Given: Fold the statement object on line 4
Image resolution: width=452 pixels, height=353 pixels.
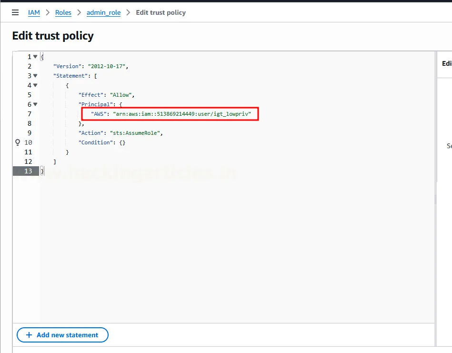Looking at the screenshot, I should (x=35, y=85).
